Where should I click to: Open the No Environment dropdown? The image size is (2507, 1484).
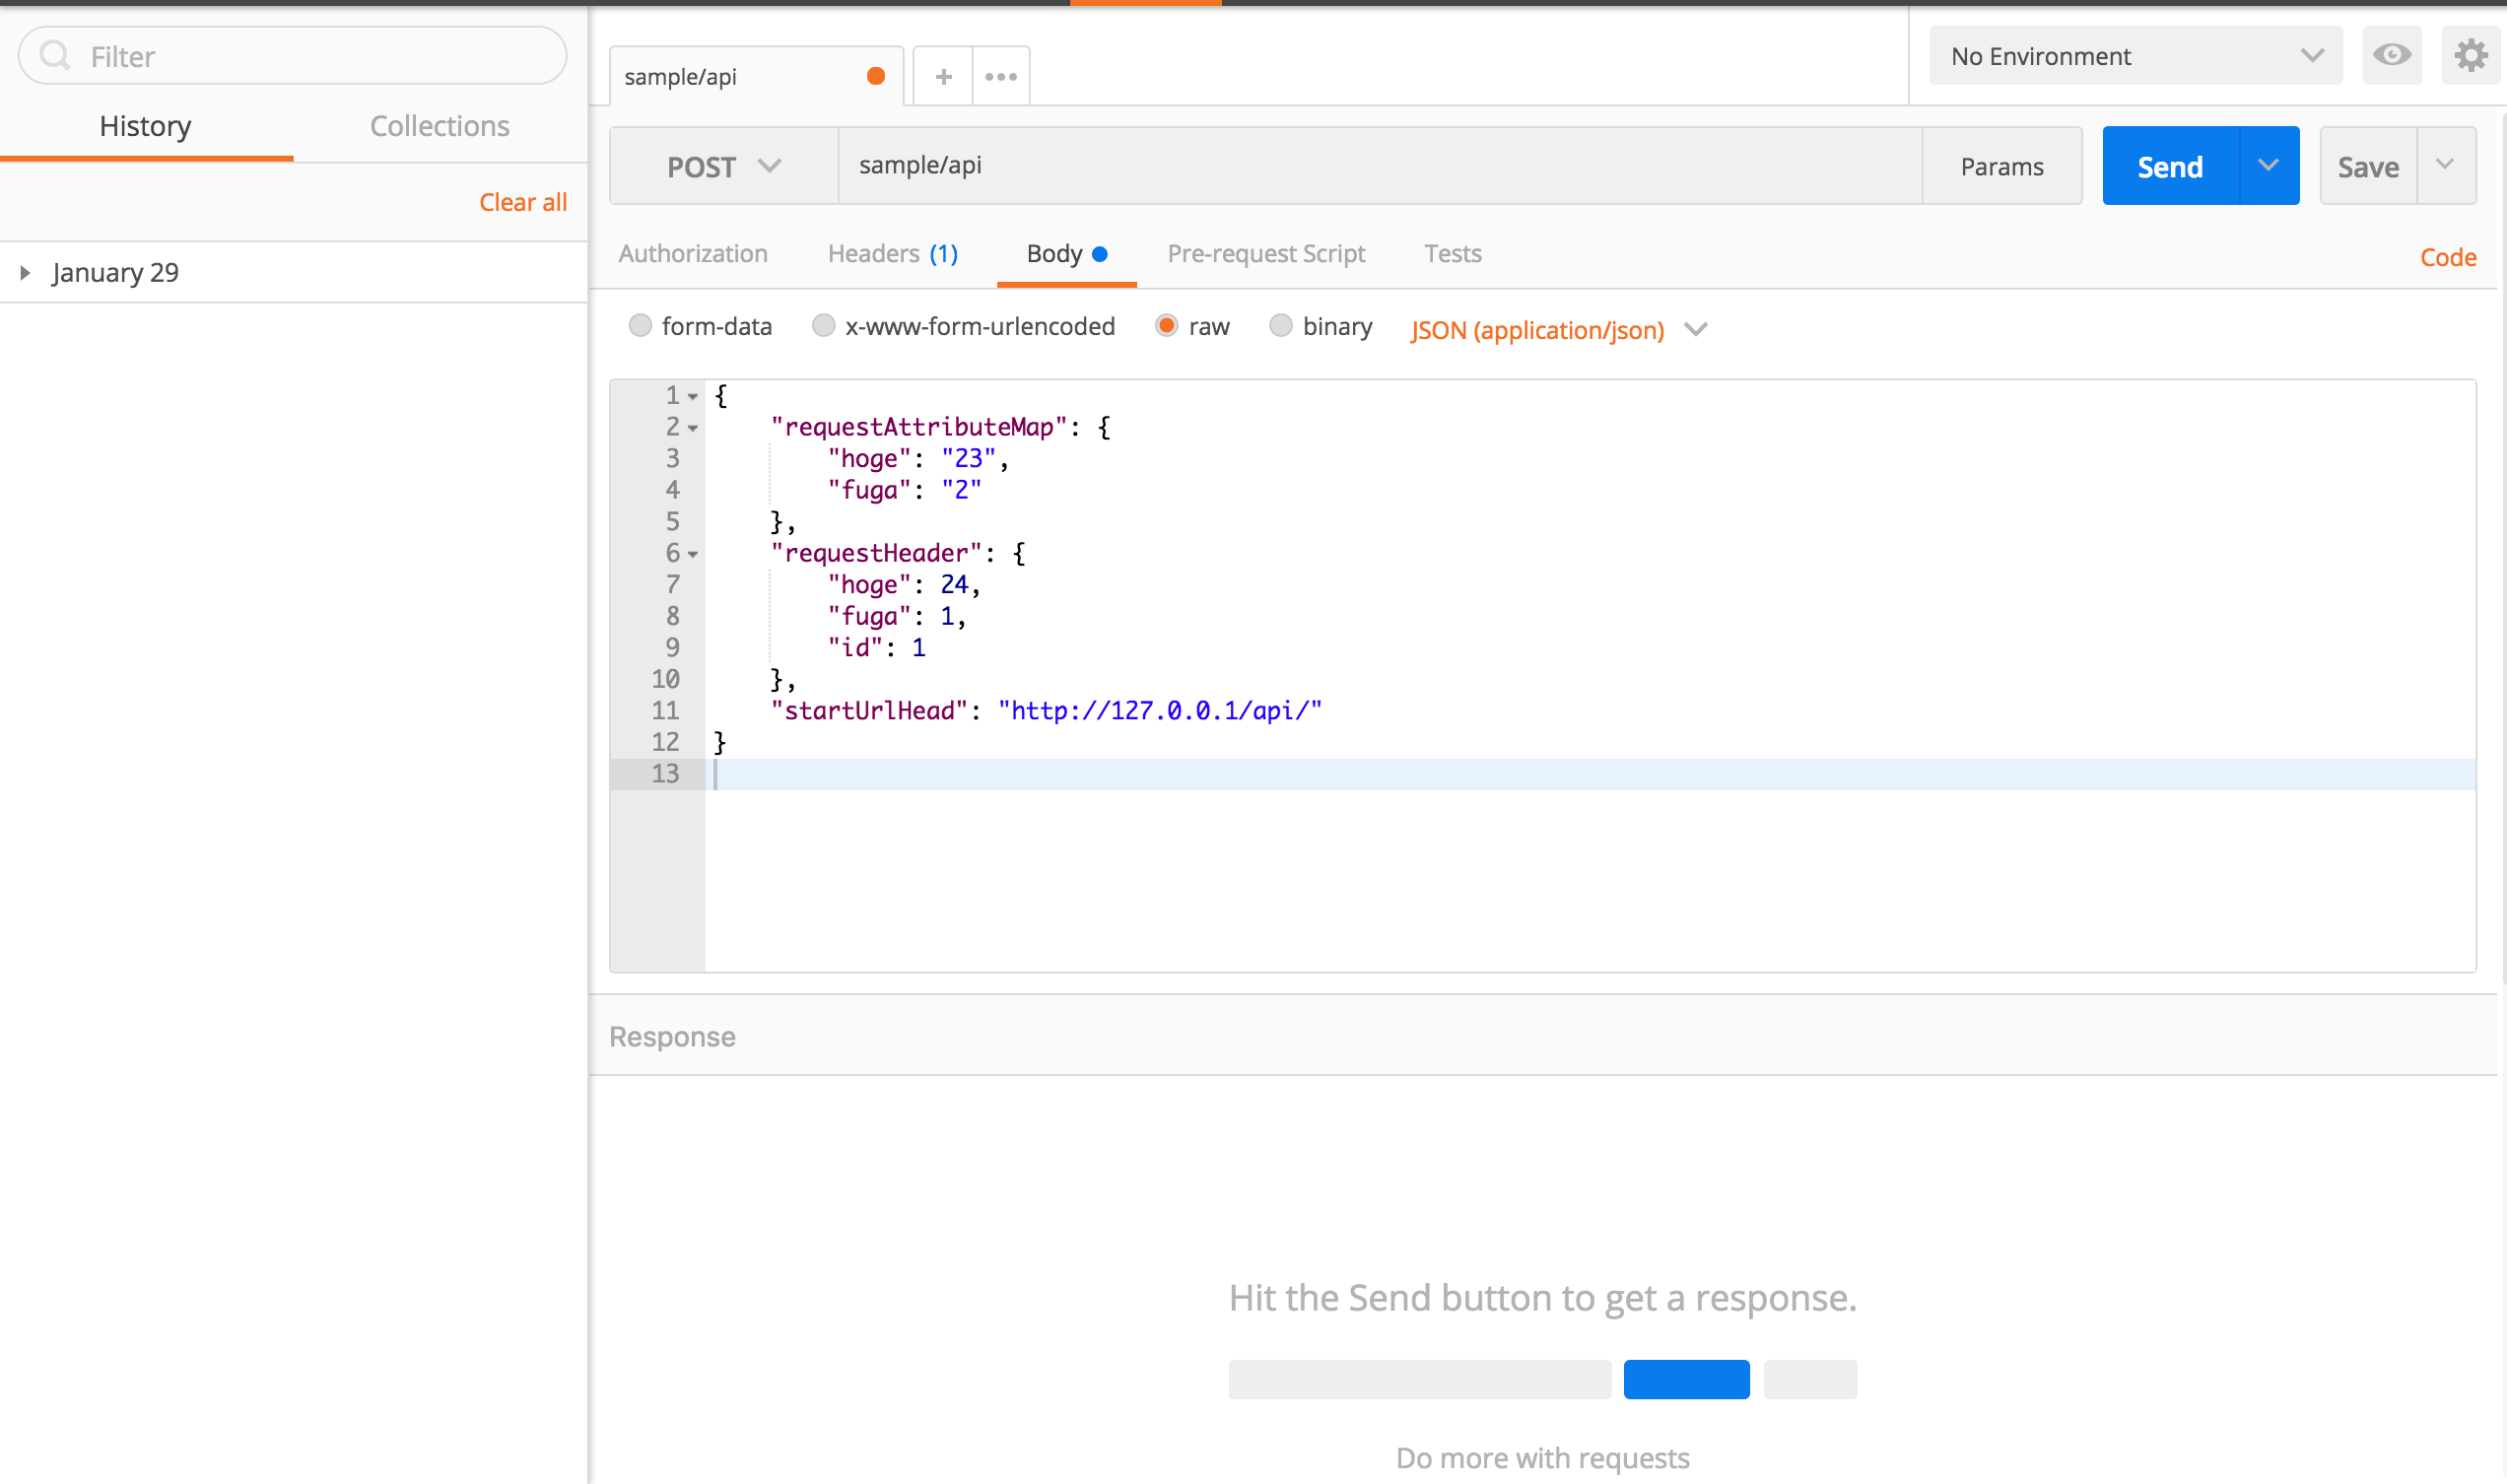tap(2136, 56)
